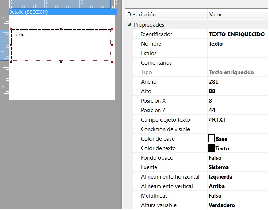Click the #RTXT field value
Screen dimensions: 269x210
[217, 119]
